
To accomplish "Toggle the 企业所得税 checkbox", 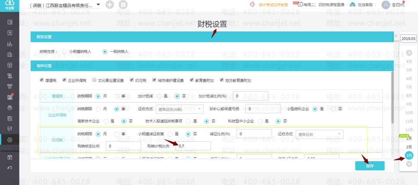I will tap(64, 80).
